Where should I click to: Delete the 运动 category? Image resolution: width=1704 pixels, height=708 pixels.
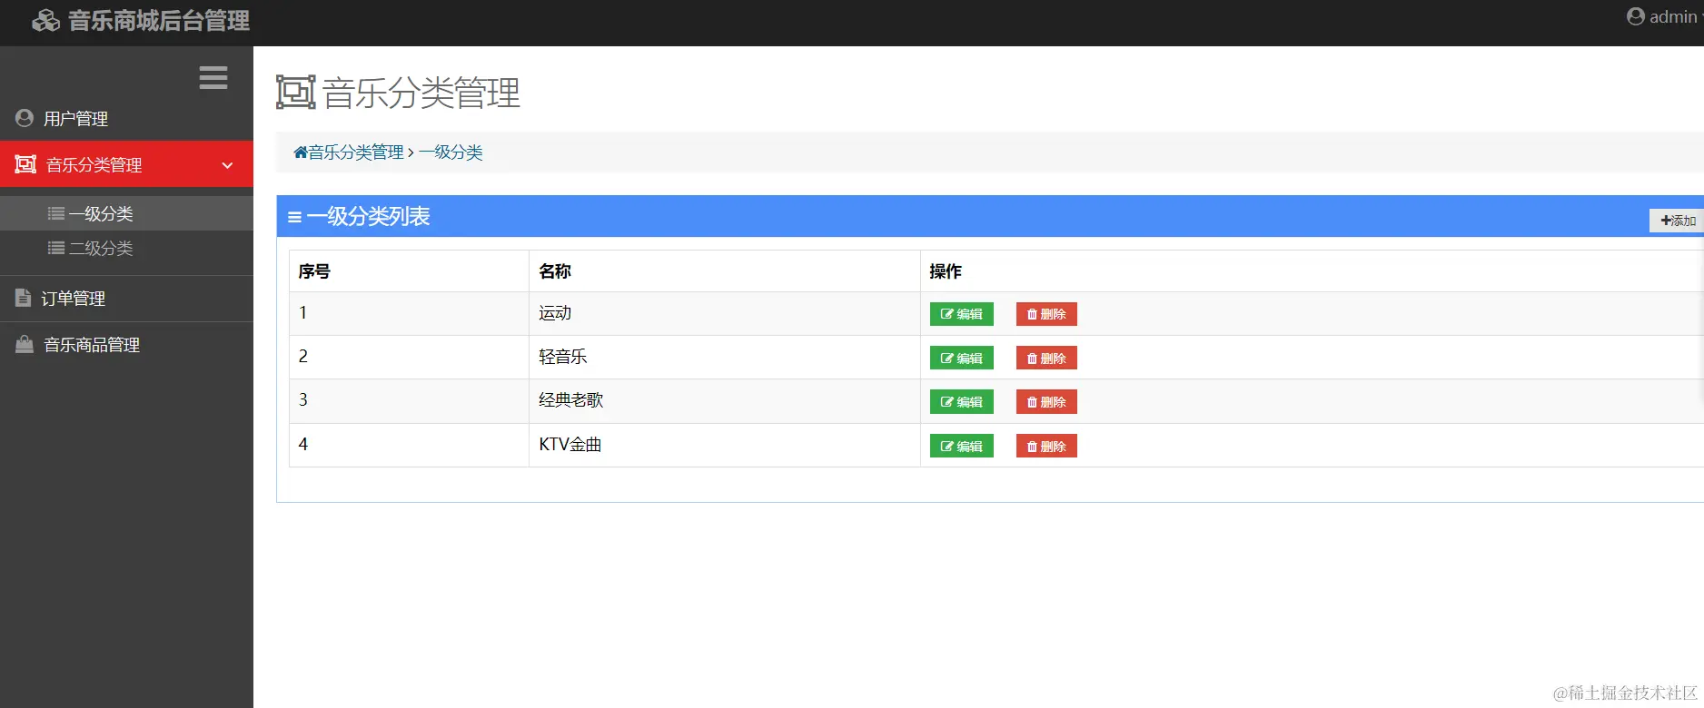point(1046,314)
